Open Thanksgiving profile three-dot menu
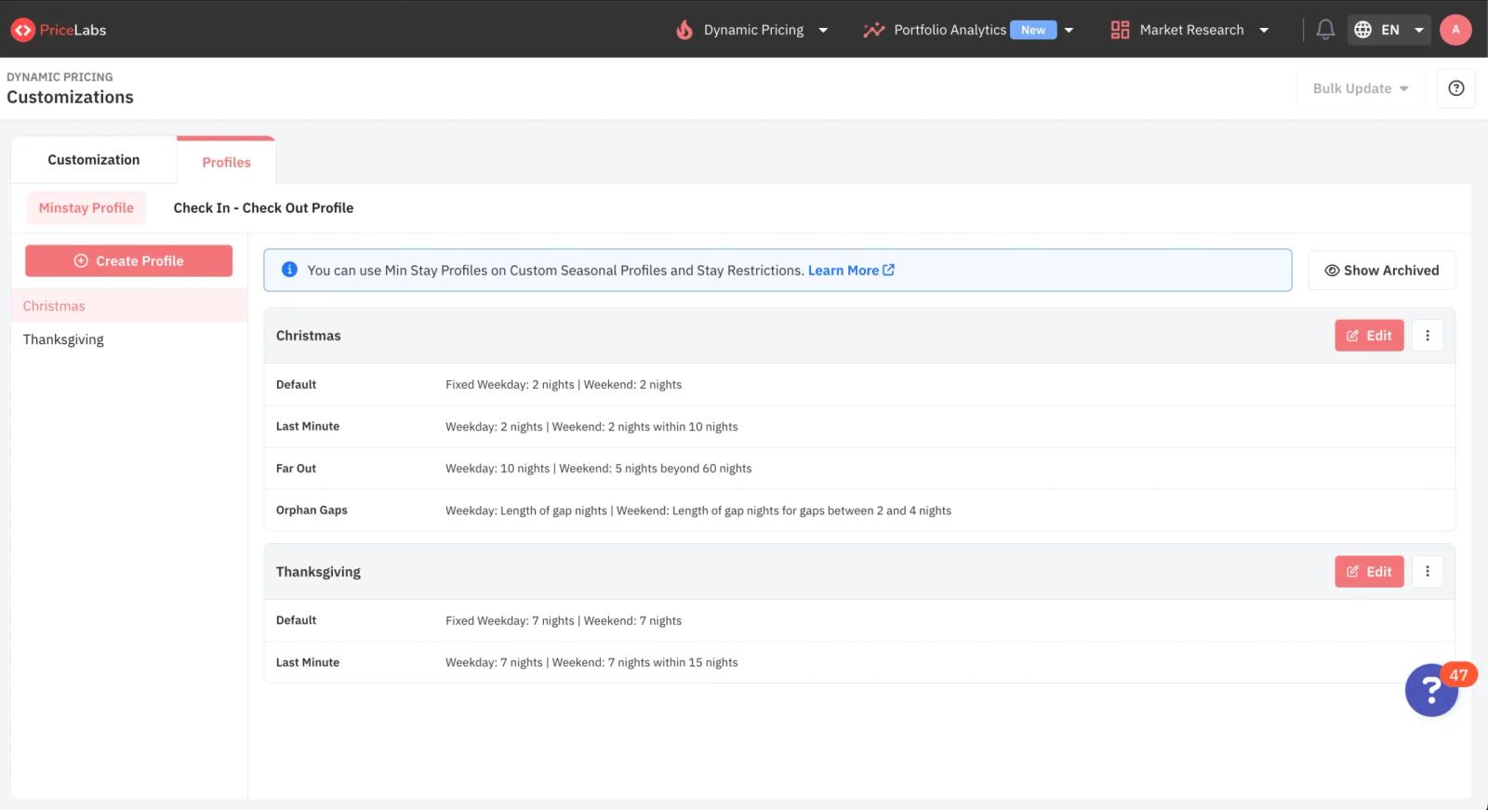Image resolution: width=1488 pixels, height=810 pixels. (x=1428, y=572)
